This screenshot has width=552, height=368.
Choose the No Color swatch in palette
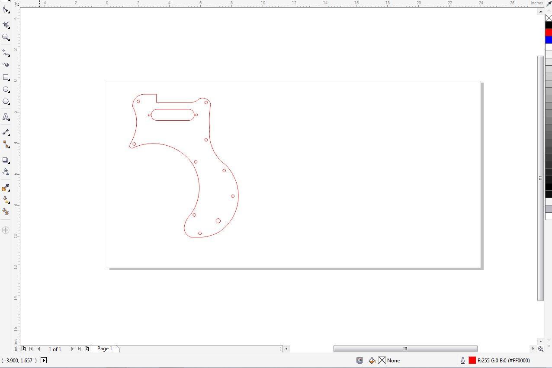(x=549, y=18)
